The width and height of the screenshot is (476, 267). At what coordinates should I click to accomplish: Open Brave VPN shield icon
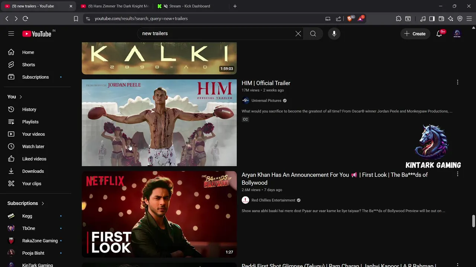pyautogui.click(x=460, y=19)
